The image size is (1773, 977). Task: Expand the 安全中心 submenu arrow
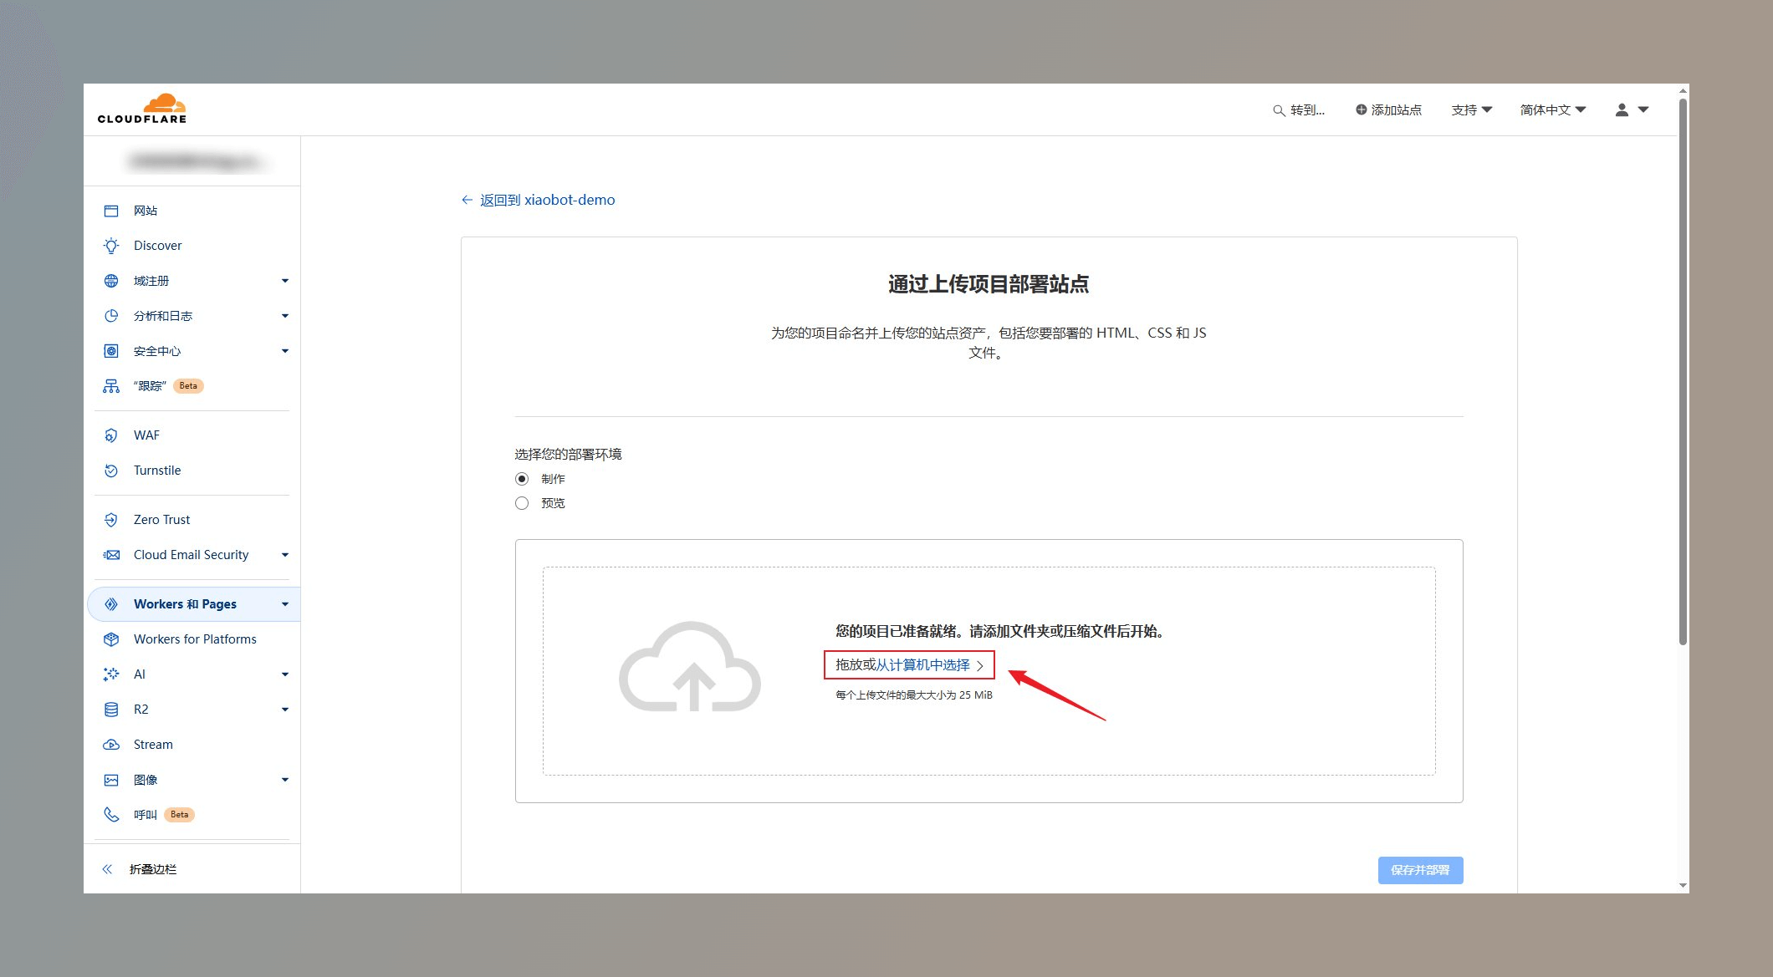pos(285,351)
